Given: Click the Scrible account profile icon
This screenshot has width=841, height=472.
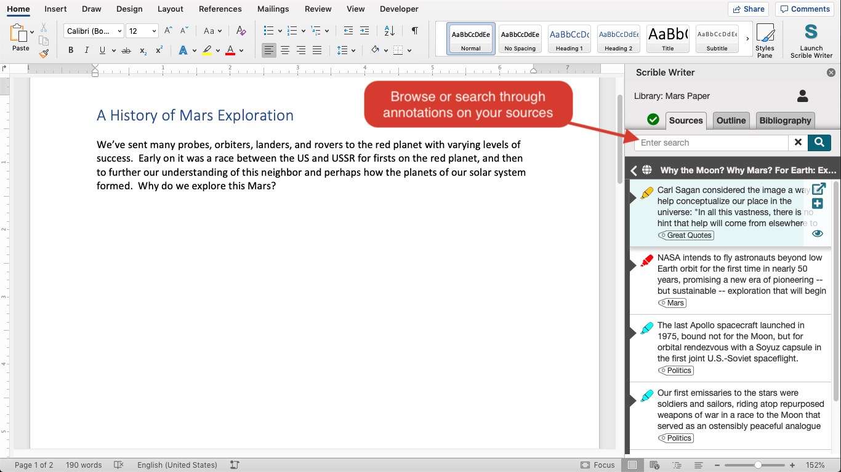Looking at the screenshot, I should click(802, 96).
